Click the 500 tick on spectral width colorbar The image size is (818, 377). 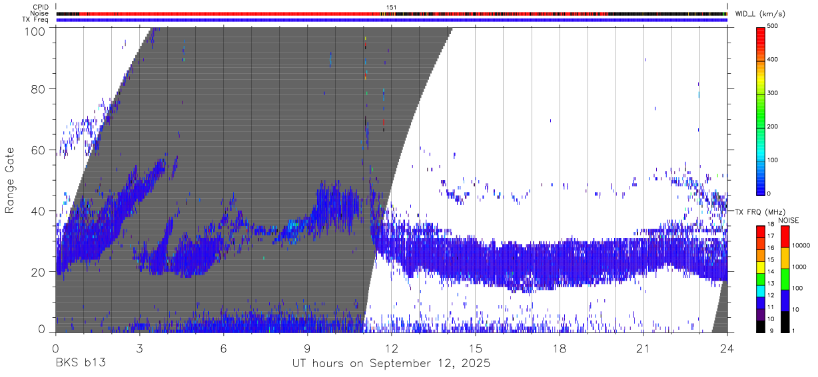click(x=772, y=27)
